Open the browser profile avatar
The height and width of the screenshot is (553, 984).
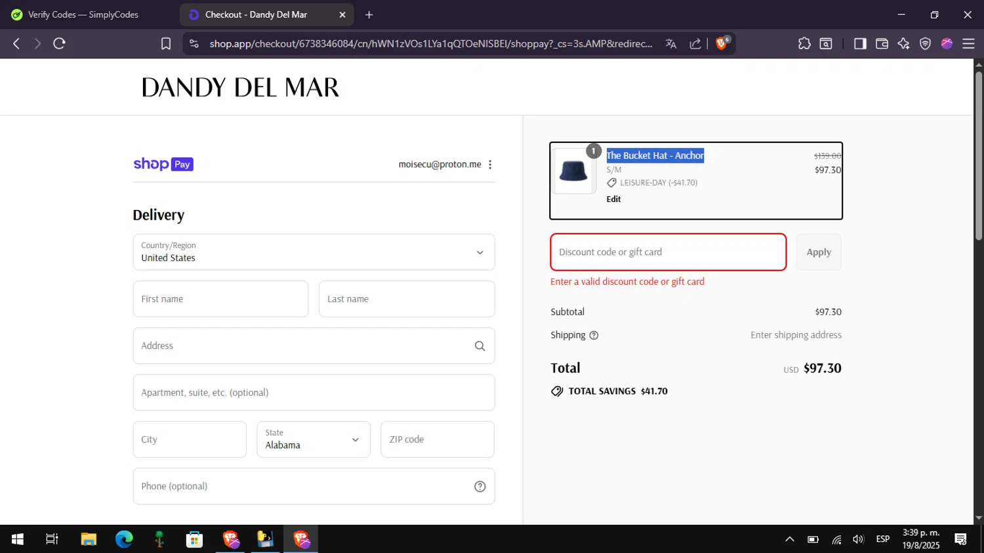947,43
